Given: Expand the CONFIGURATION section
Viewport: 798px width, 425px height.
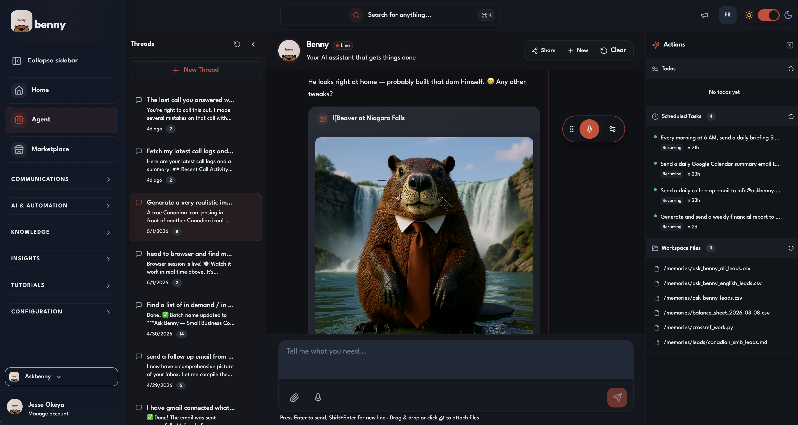Looking at the screenshot, I should pyautogui.click(x=61, y=312).
